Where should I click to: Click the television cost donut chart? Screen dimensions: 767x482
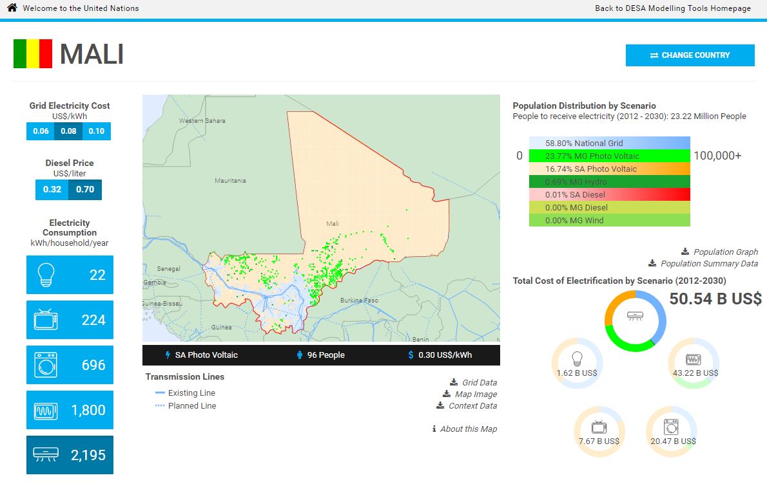[x=599, y=432]
